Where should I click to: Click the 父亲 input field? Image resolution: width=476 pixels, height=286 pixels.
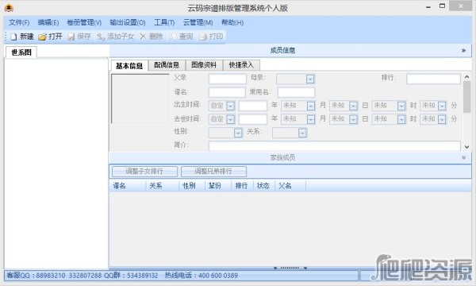[228, 79]
